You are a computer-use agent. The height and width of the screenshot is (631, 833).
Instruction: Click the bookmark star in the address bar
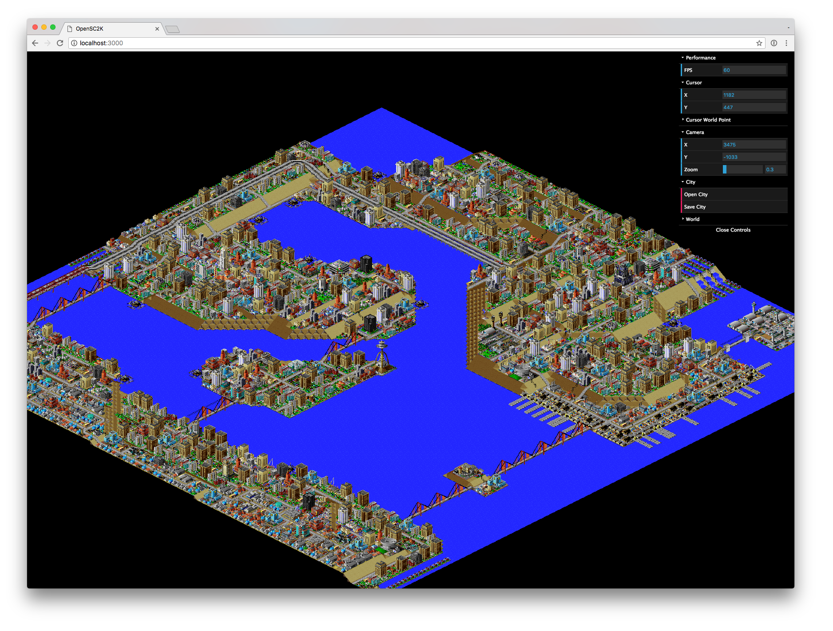click(x=759, y=43)
